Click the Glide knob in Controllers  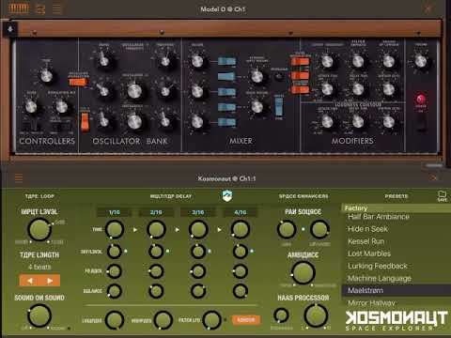31,107
